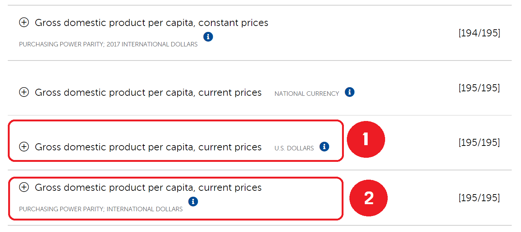Select the GDP per capita title for U.S. dollars

point(148,147)
